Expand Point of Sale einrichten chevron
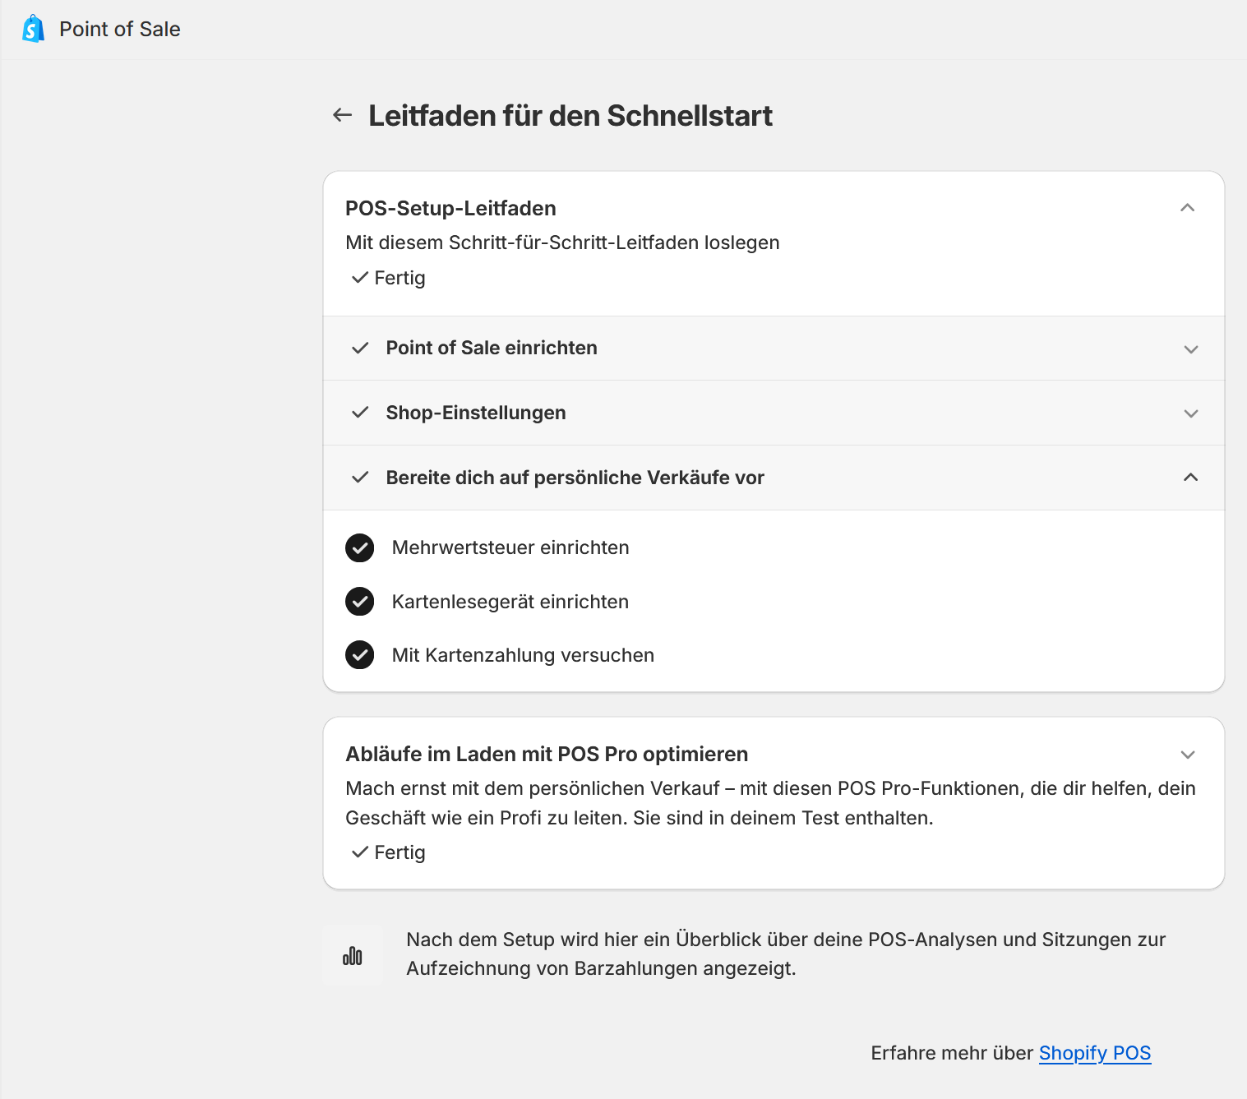The height and width of the screenshot is (1099, 1247). click(1190, 349)
